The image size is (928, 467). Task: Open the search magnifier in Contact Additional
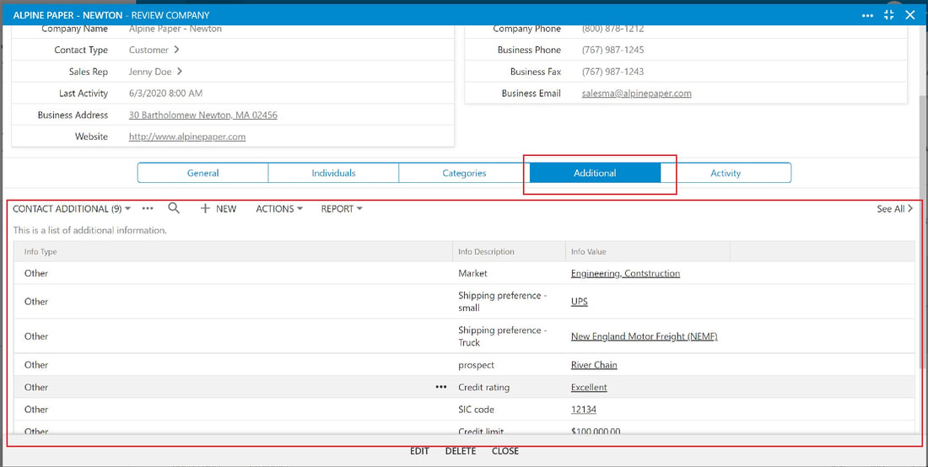(174, 208)
